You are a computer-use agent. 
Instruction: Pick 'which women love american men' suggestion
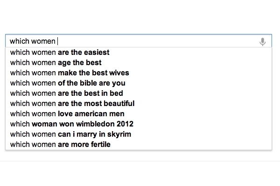(x=139, y=114)
